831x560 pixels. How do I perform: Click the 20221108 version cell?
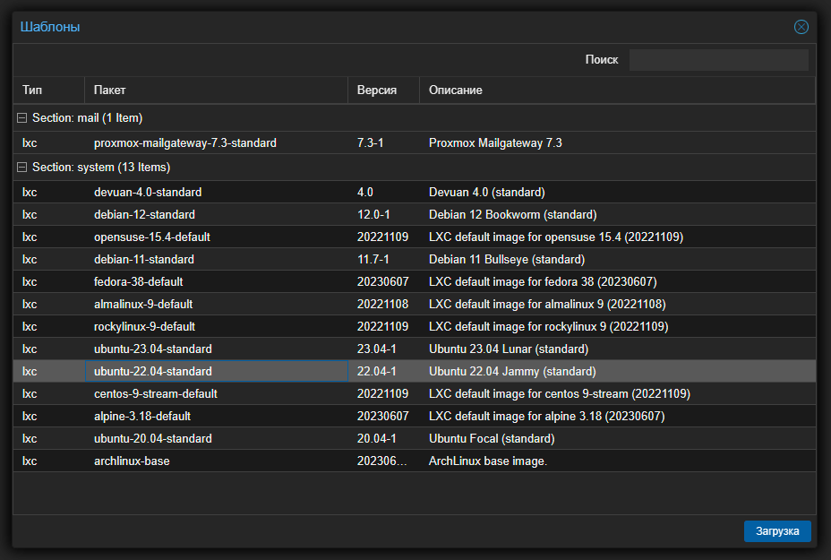(x=383, y=305)
